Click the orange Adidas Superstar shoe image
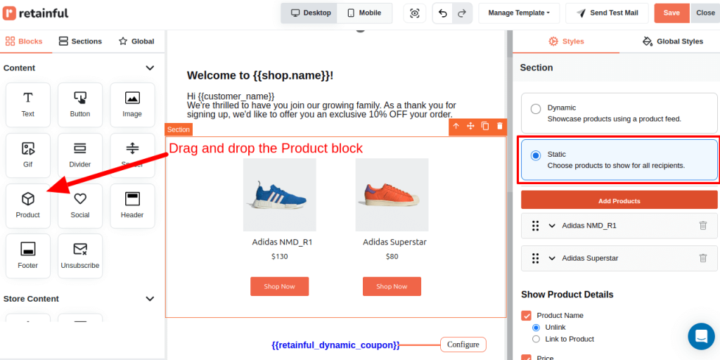The height and width of the screenshot is (360, 720). (392, 195)
